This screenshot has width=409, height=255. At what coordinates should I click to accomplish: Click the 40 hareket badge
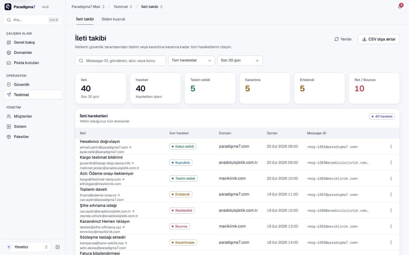click(382, 116)
